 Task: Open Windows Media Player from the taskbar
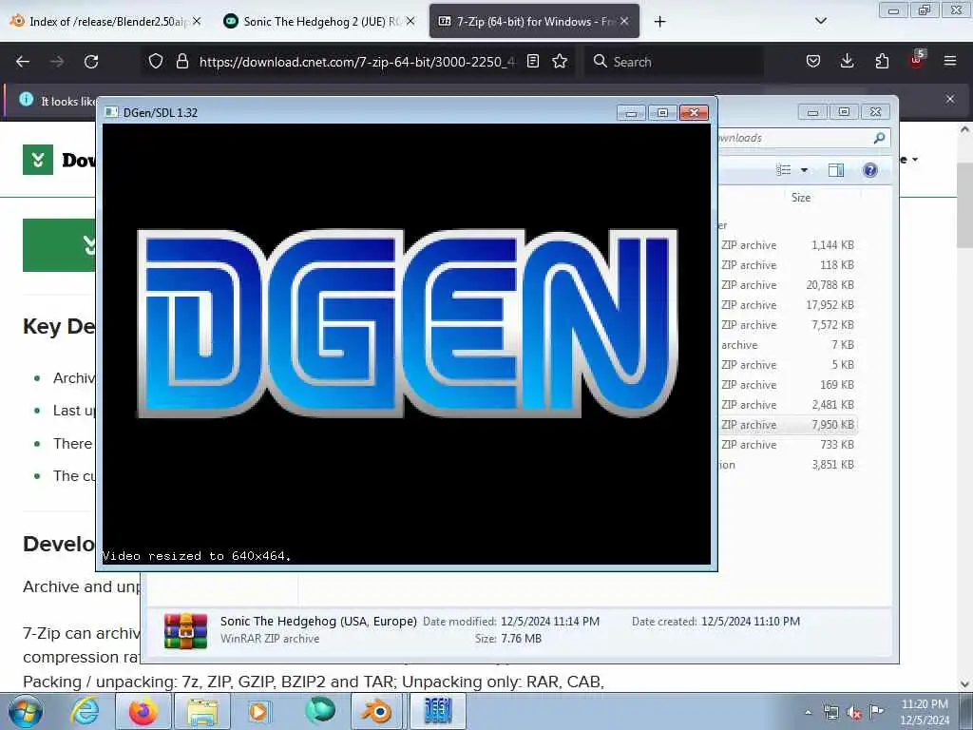[x=259, y=711]
